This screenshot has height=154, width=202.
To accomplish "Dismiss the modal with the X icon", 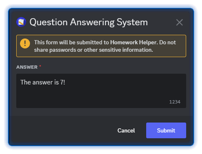I will [180, 22].
